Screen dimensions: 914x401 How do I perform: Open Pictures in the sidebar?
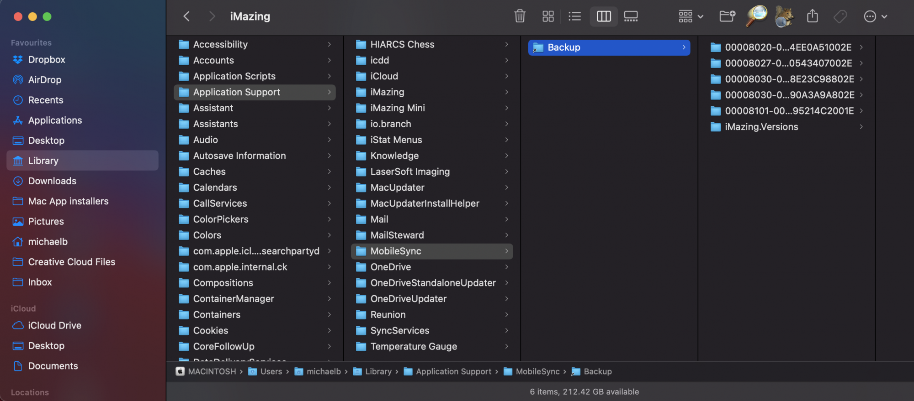click(x=83, y=221)
